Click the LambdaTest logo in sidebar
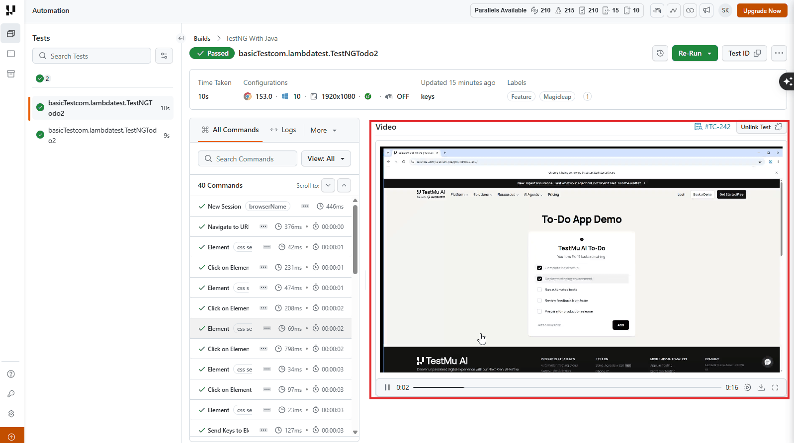Viewport: 794px width, 443px height. point(10,10)
